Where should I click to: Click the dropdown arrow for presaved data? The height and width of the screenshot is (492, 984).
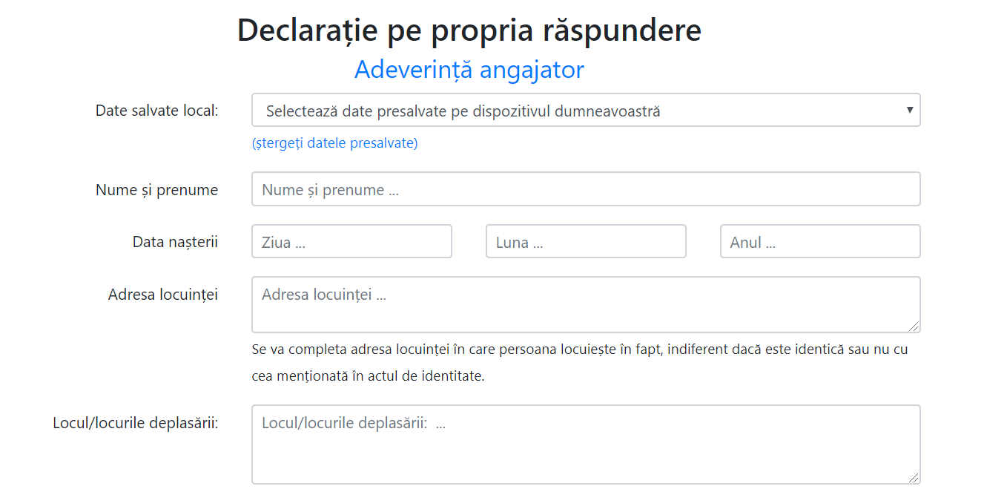[x=910, y=110]
